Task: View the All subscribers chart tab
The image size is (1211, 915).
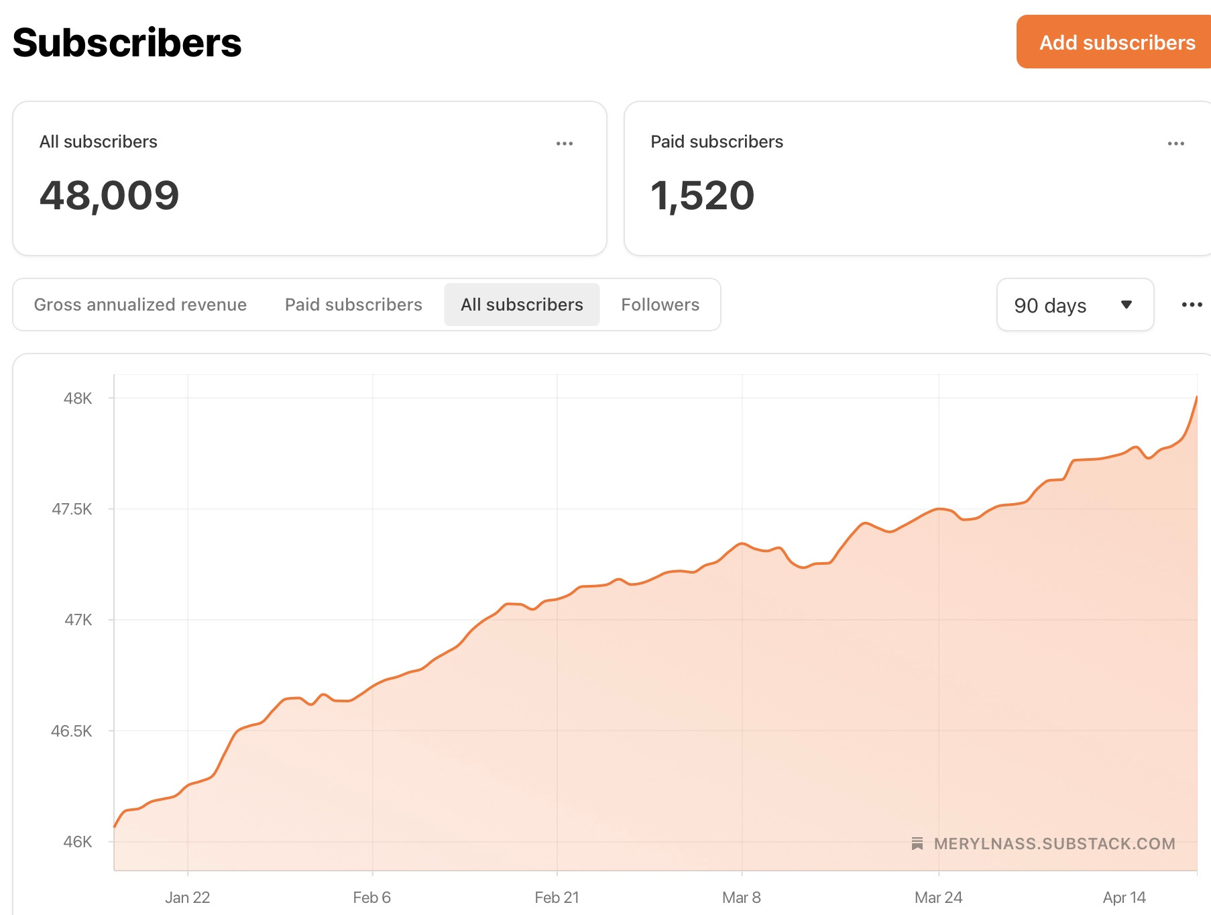Action: [522, 305]
